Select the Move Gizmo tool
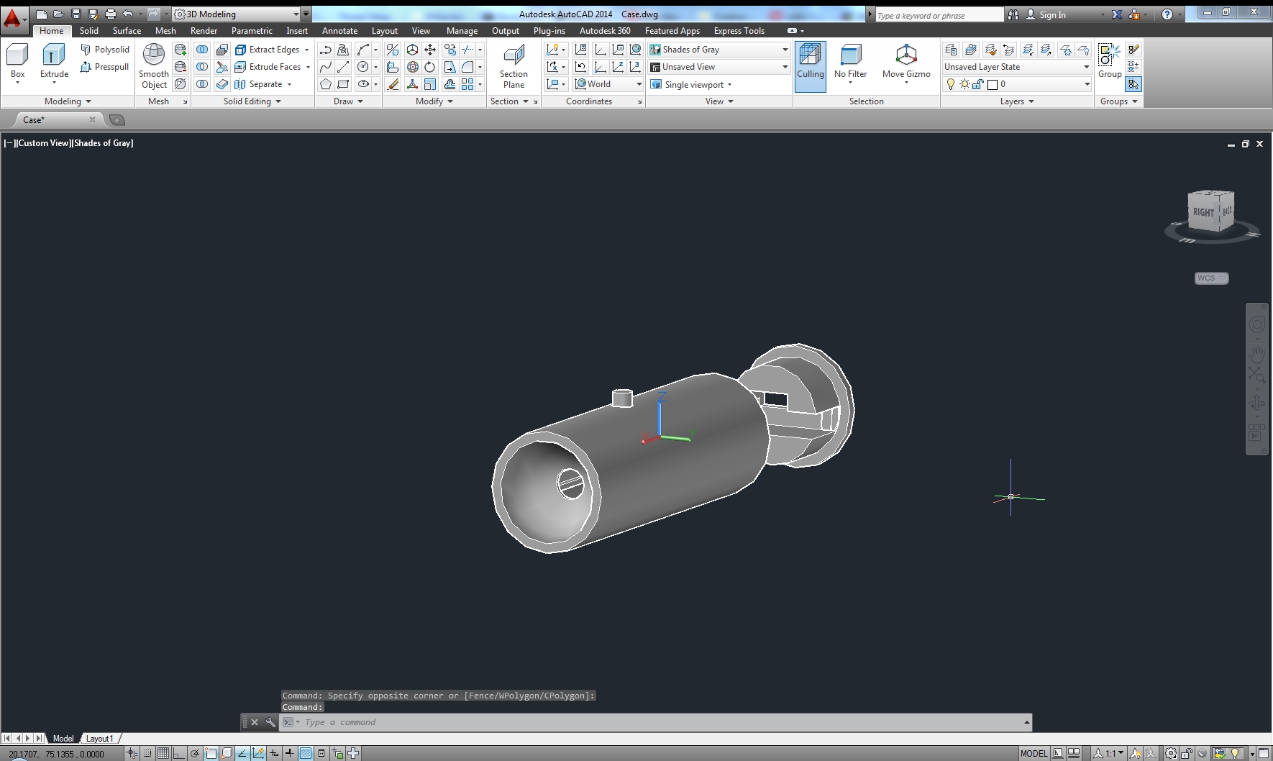This screenshot has width=1273, height=761. [906, 63]
